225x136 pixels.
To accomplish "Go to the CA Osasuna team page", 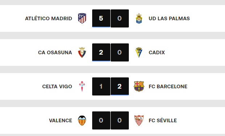I will click(55, 52).
